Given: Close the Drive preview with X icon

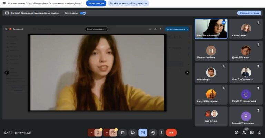Looking at the screenshot, I should pyautogui.click(x=6, y=29).
